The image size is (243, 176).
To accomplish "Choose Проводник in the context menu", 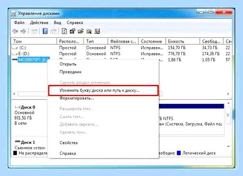I will (x=71, y=72).
